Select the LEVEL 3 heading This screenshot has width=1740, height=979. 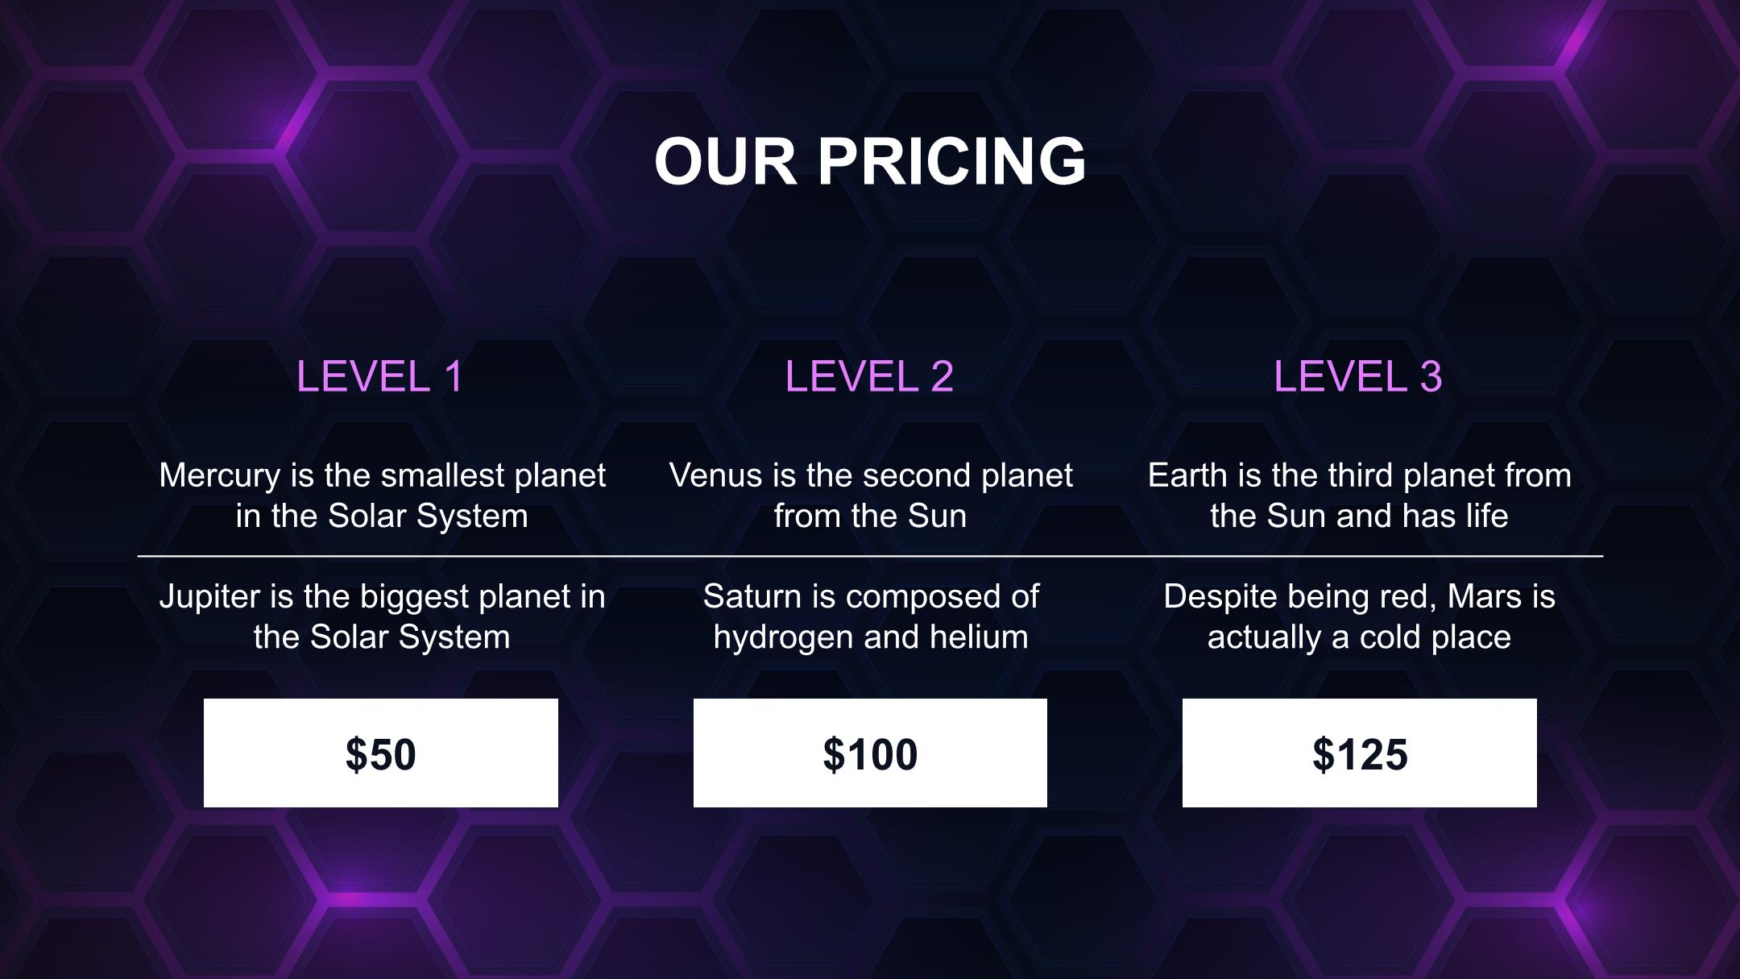tap(1358, 376)
